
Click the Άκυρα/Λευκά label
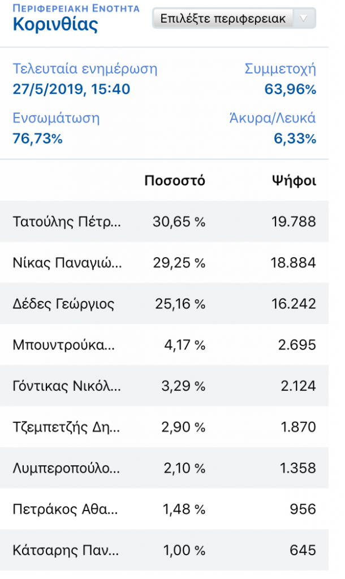[x=273, y=118]
